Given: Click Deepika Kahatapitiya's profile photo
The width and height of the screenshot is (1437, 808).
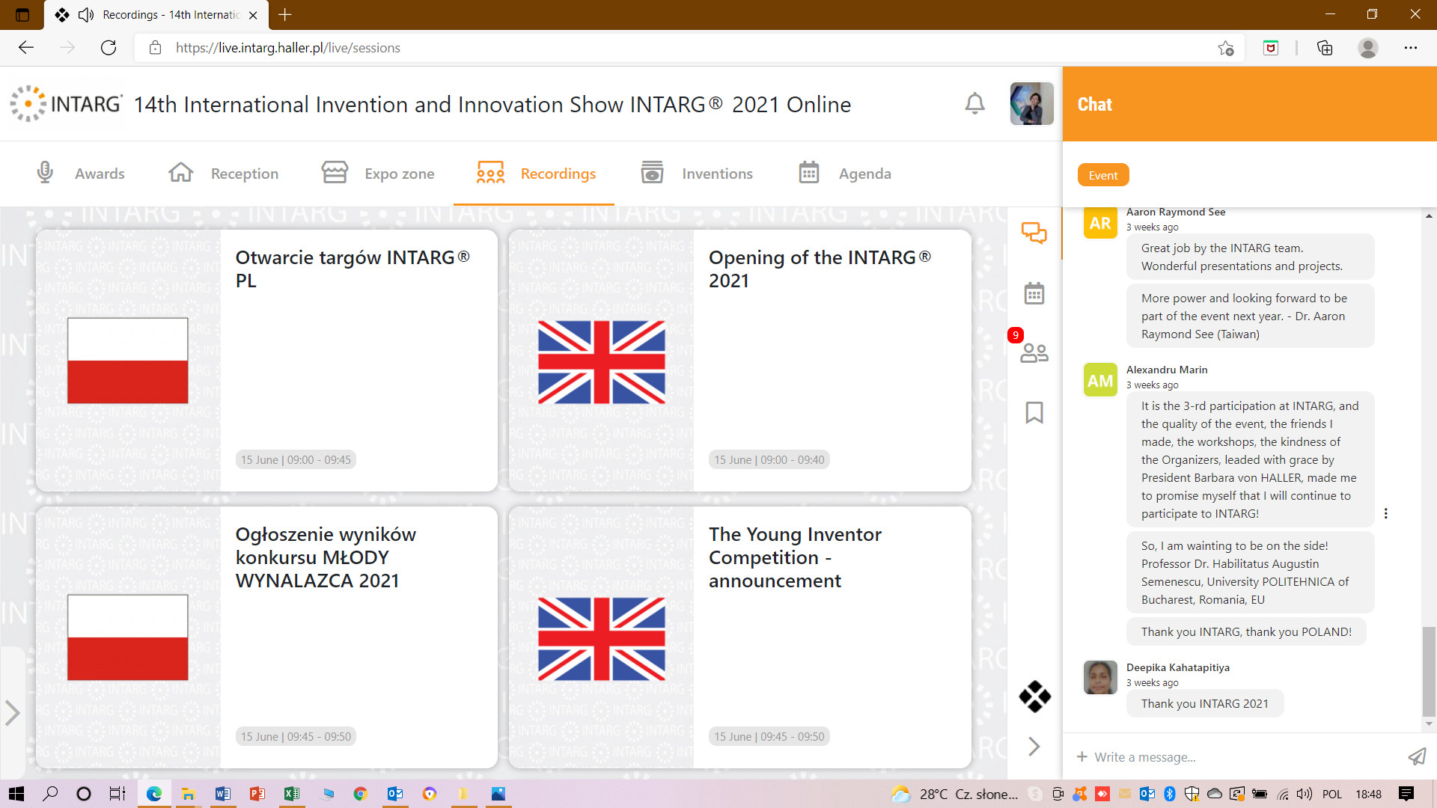Looking at the screenshot, I should pyautogui.click(x=1100, y=677).
